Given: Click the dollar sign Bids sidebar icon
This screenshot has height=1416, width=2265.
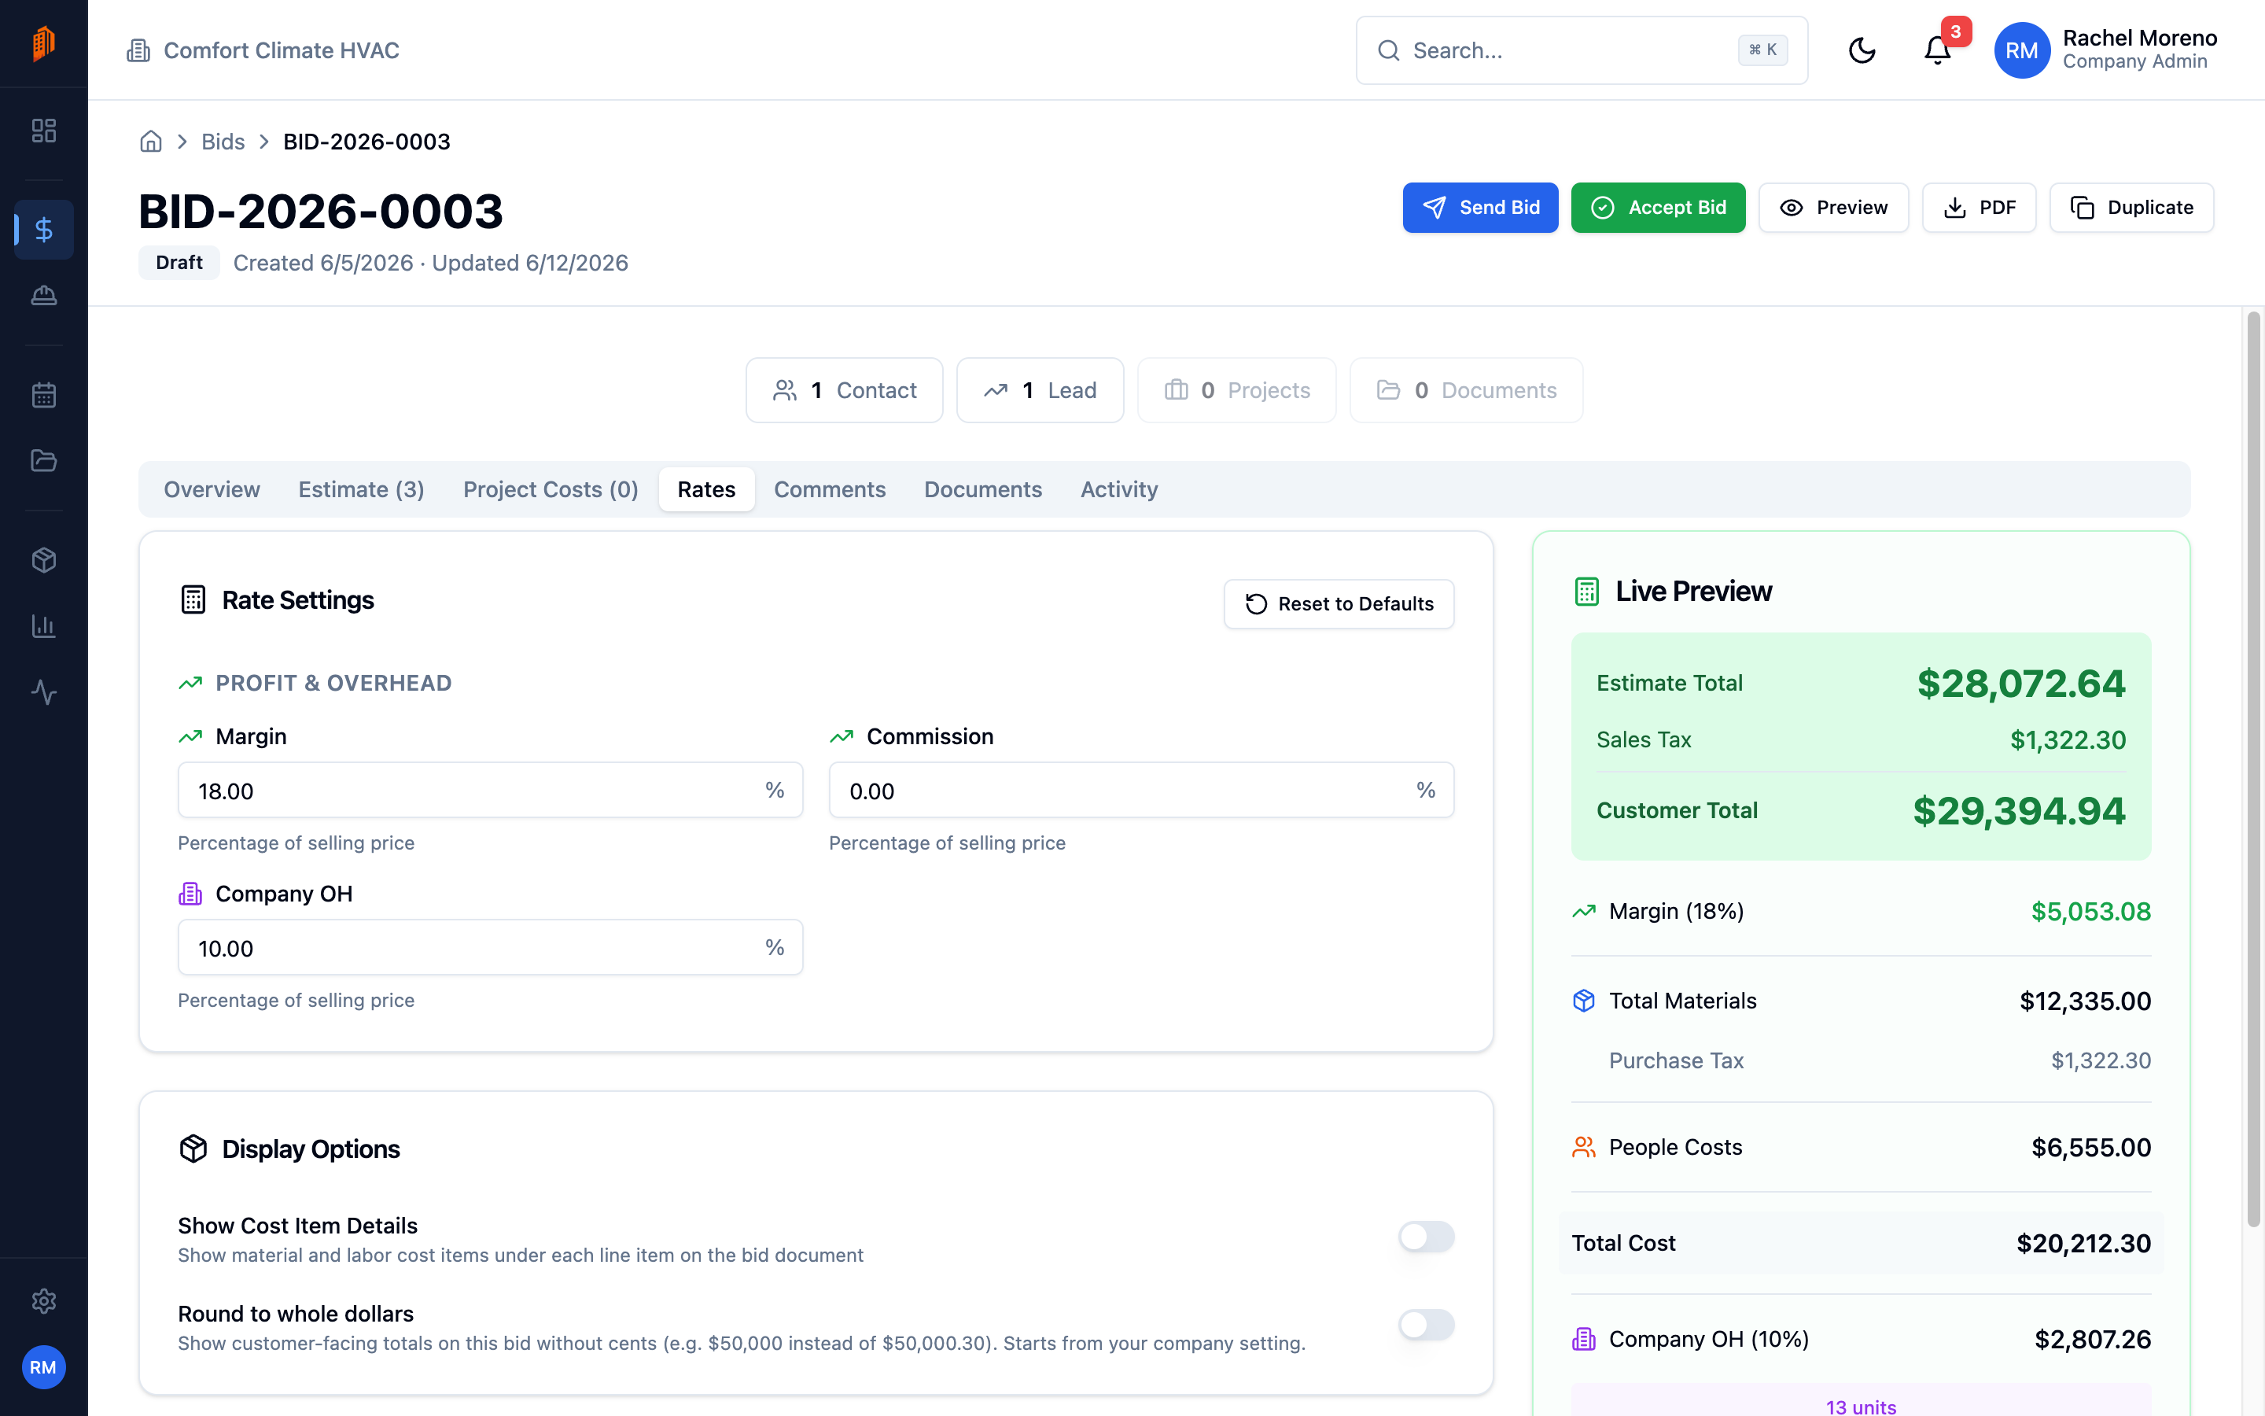Looking at the screenshot, I should pos(44,230).
